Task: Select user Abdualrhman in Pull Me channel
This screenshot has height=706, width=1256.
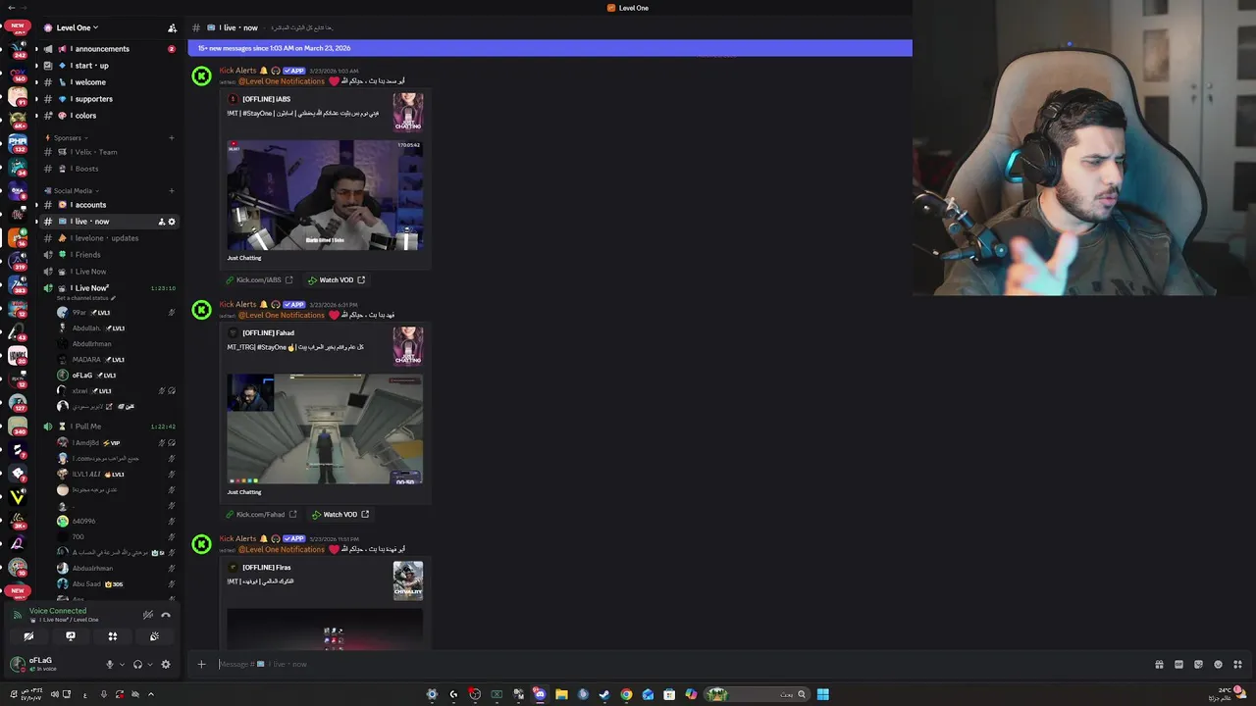Action: click(x=92, y=569)
